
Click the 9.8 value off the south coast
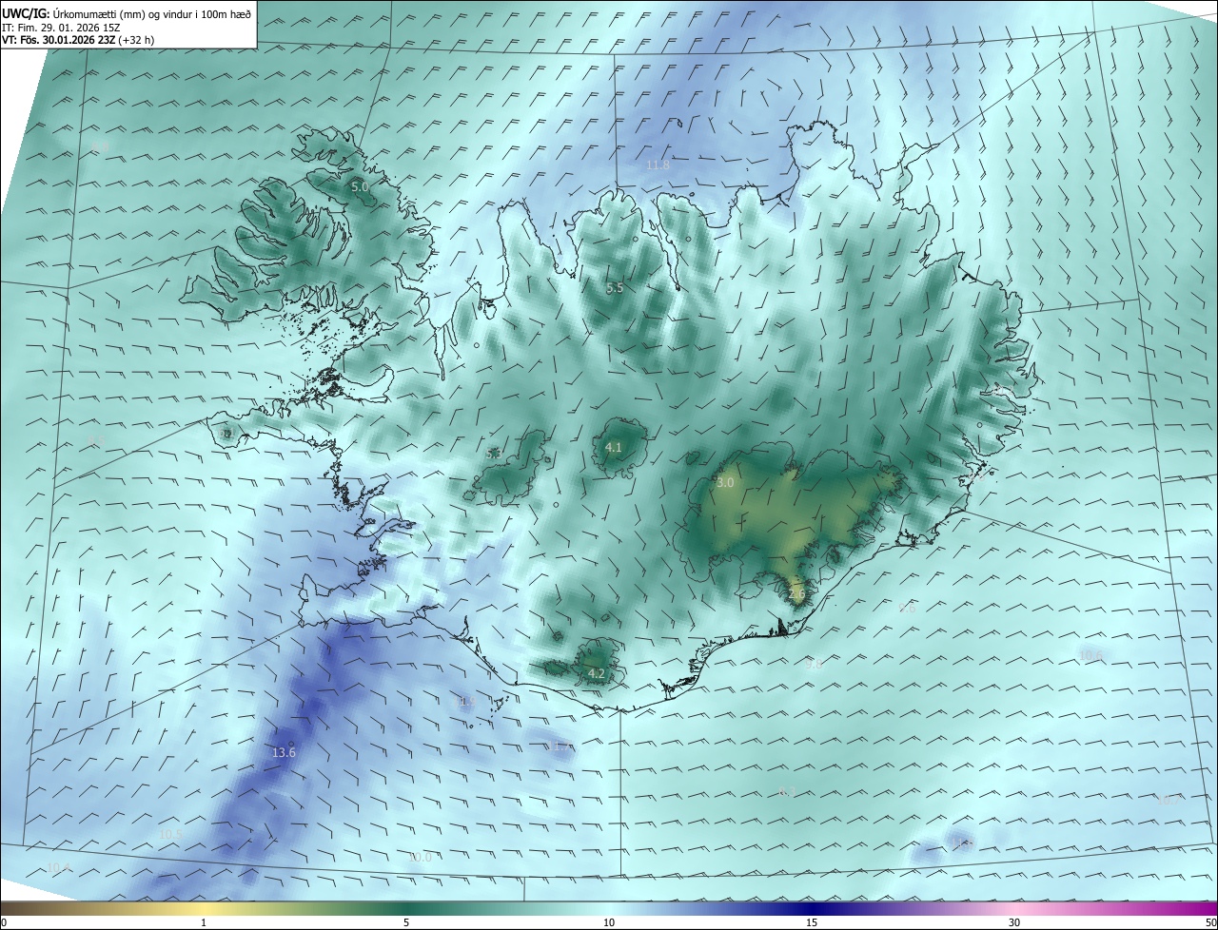(x=814, y=665)
